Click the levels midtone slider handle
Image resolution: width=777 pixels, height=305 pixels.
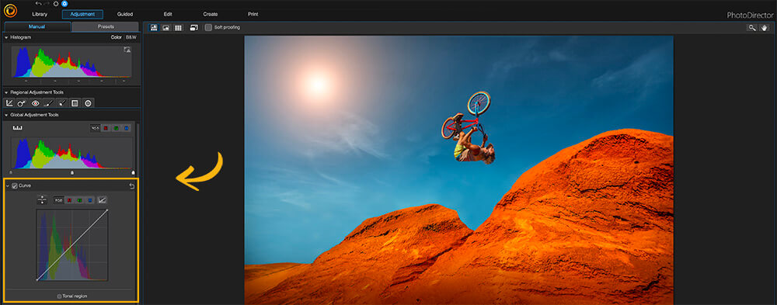(x=71, y=173)
